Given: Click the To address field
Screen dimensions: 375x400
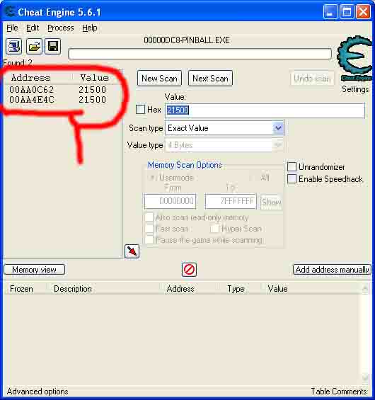Looking at the screenshot, I should tap(231, 201).
